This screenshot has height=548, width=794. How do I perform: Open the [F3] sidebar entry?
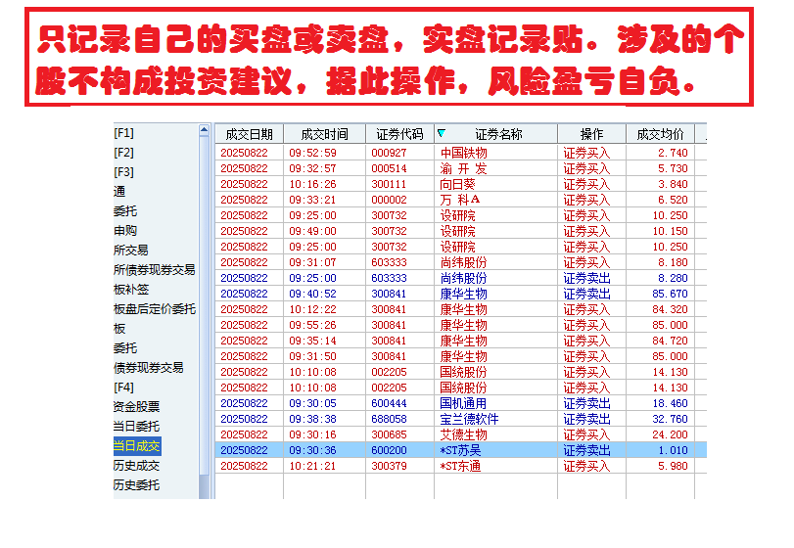tap(123, 172)
